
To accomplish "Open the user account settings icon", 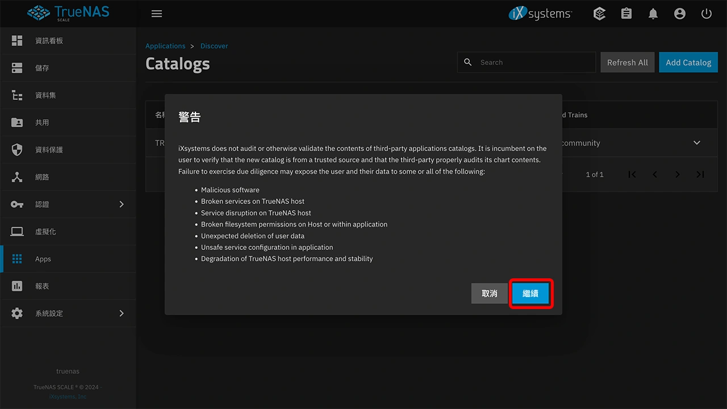I will click(680, 14).
